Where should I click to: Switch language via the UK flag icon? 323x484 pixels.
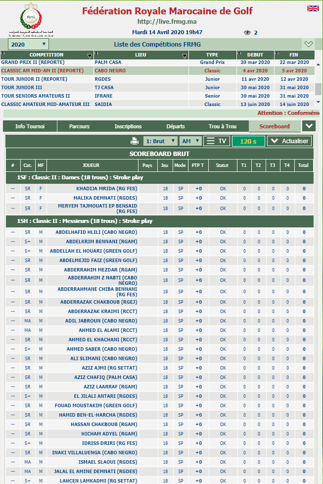[x=313, y=8]
